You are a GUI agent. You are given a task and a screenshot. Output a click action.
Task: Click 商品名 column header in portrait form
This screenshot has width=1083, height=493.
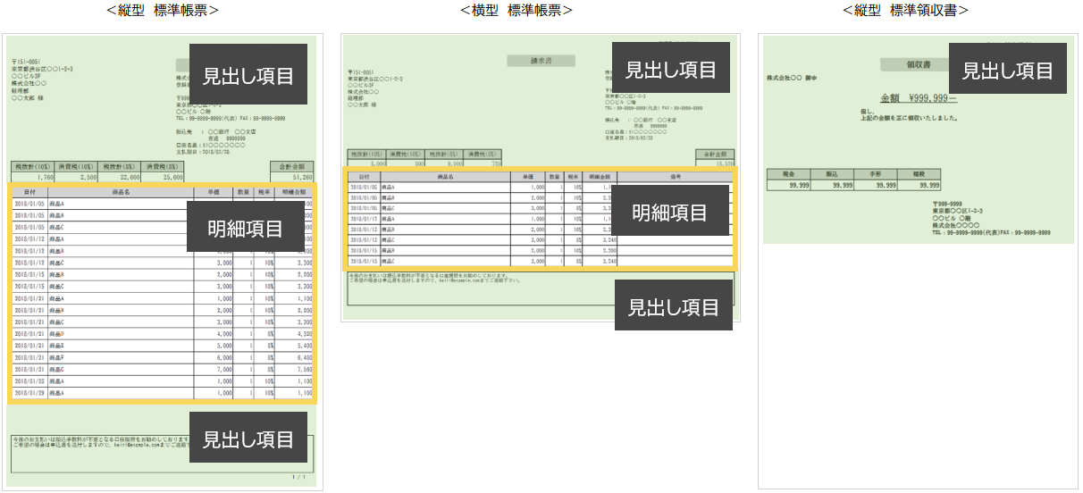(x=121, y=192)
